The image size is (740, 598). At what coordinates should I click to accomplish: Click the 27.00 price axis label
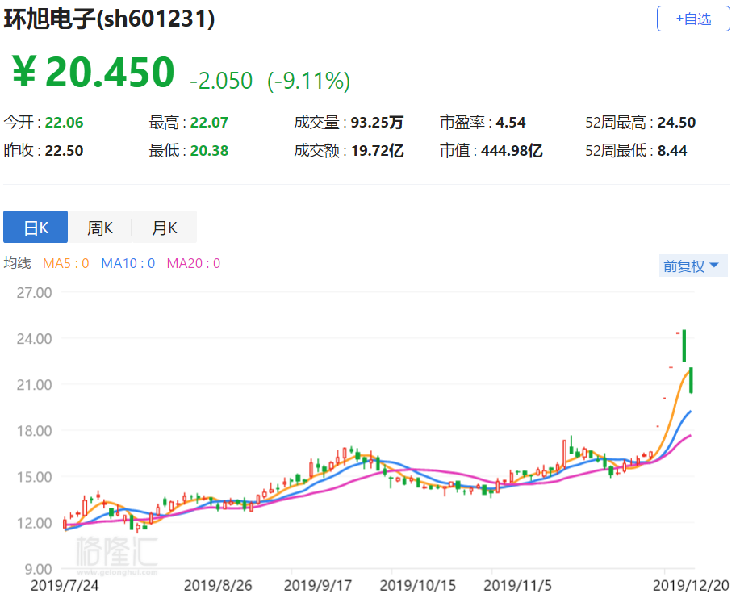point(35,293)
